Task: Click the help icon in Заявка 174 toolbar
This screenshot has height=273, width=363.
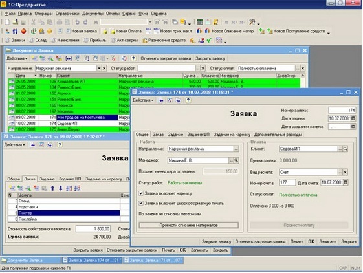Action: 188,100
